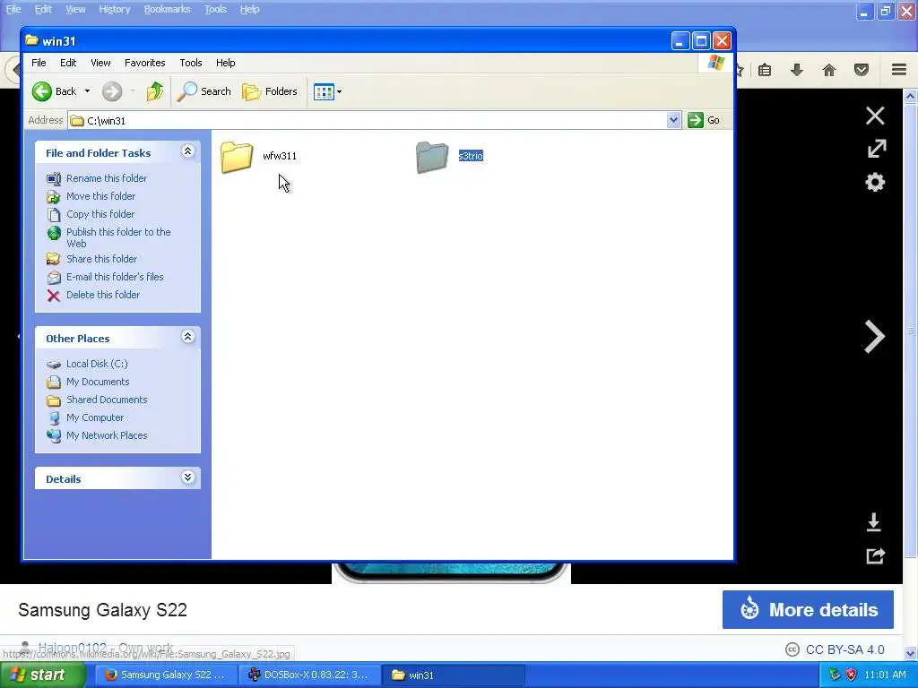This screenshot has height=688, width=918.
Task: Share the image using the share icon
Action: [876, 555]
